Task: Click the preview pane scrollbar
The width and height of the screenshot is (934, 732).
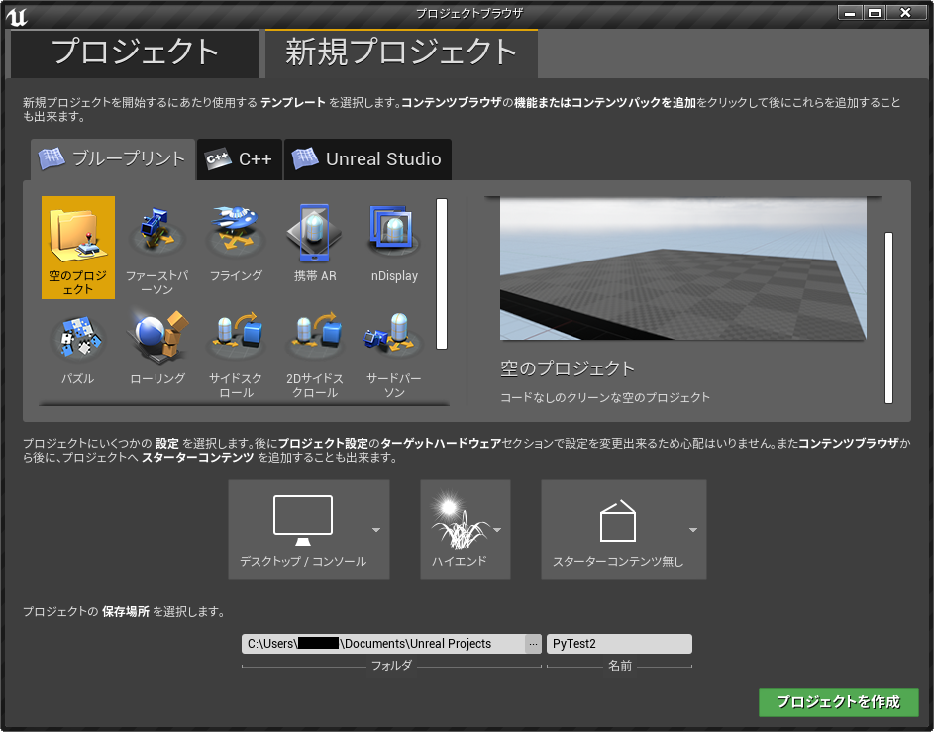Action: [x=888, y=317]
